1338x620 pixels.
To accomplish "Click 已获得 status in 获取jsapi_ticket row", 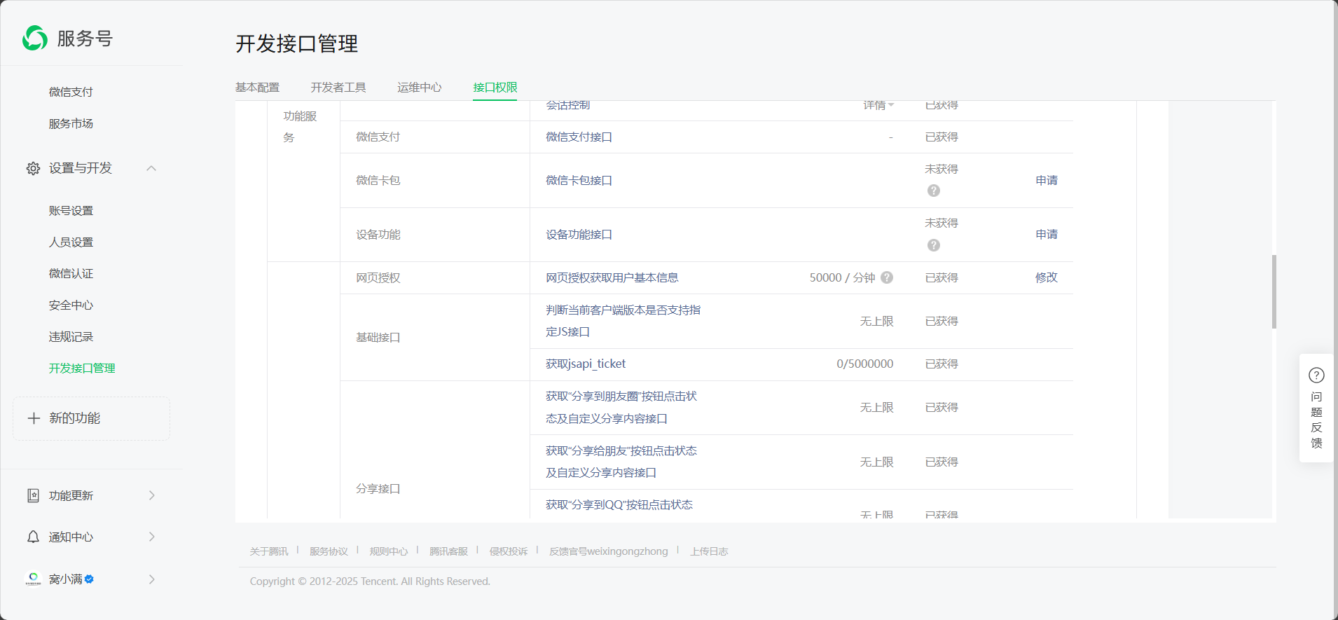I will (942, 364).
